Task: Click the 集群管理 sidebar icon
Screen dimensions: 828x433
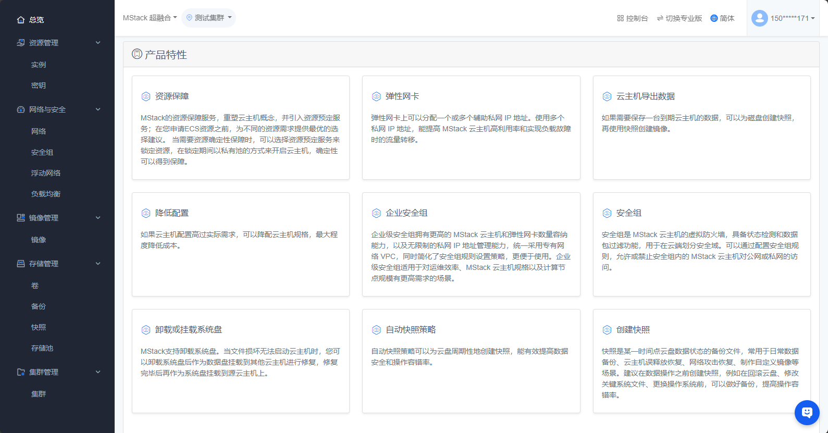Action: 21,372
